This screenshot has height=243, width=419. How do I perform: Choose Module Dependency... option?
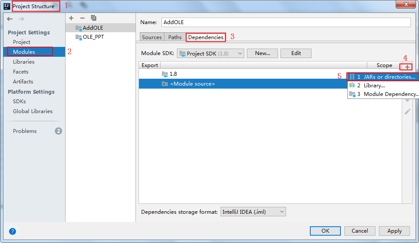coord(383,94)
